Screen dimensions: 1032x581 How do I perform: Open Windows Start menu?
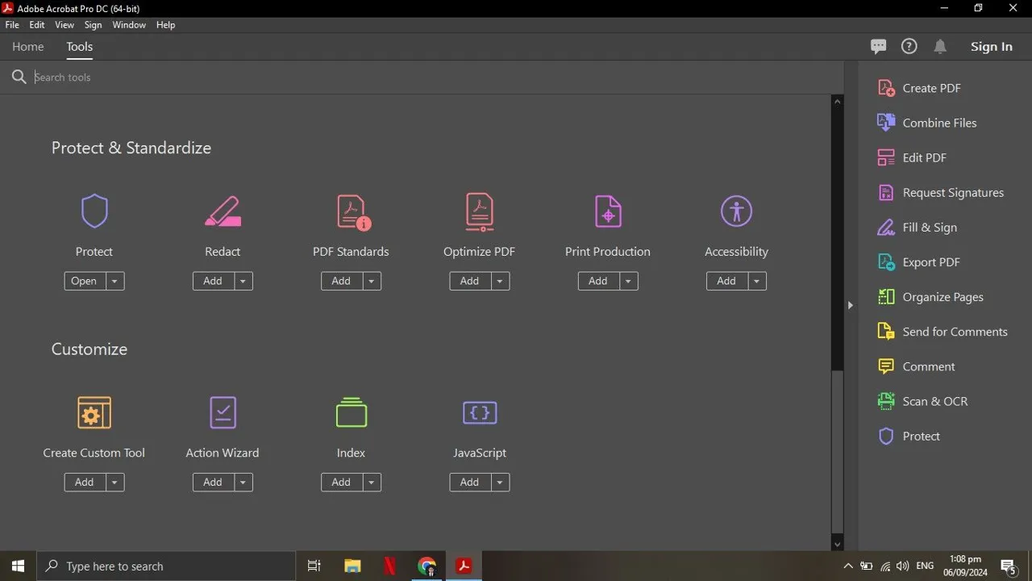pos(19,566)
